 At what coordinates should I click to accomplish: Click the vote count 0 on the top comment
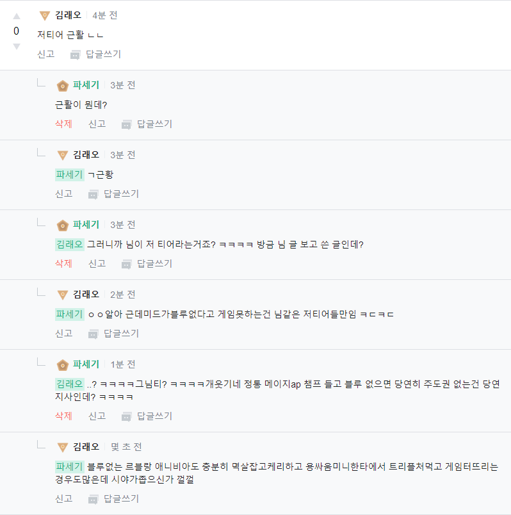pyautogui.click(x=16, y=30)
